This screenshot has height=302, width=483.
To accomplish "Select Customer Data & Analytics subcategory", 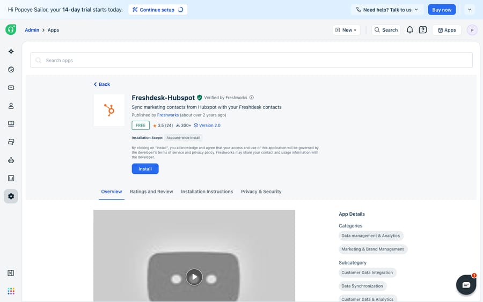I will click(368, 299).
